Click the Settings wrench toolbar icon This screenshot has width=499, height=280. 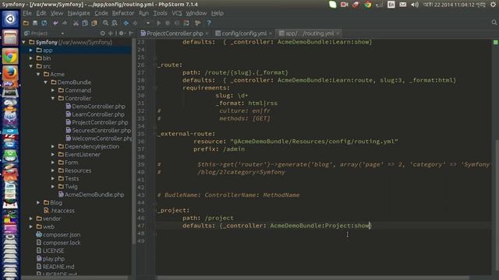[x=197, y=23]
